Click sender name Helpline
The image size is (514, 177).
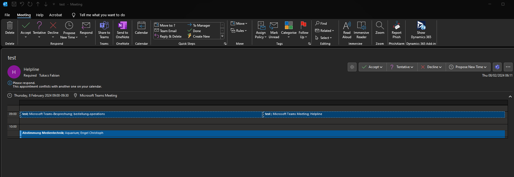tap(31, 69)
